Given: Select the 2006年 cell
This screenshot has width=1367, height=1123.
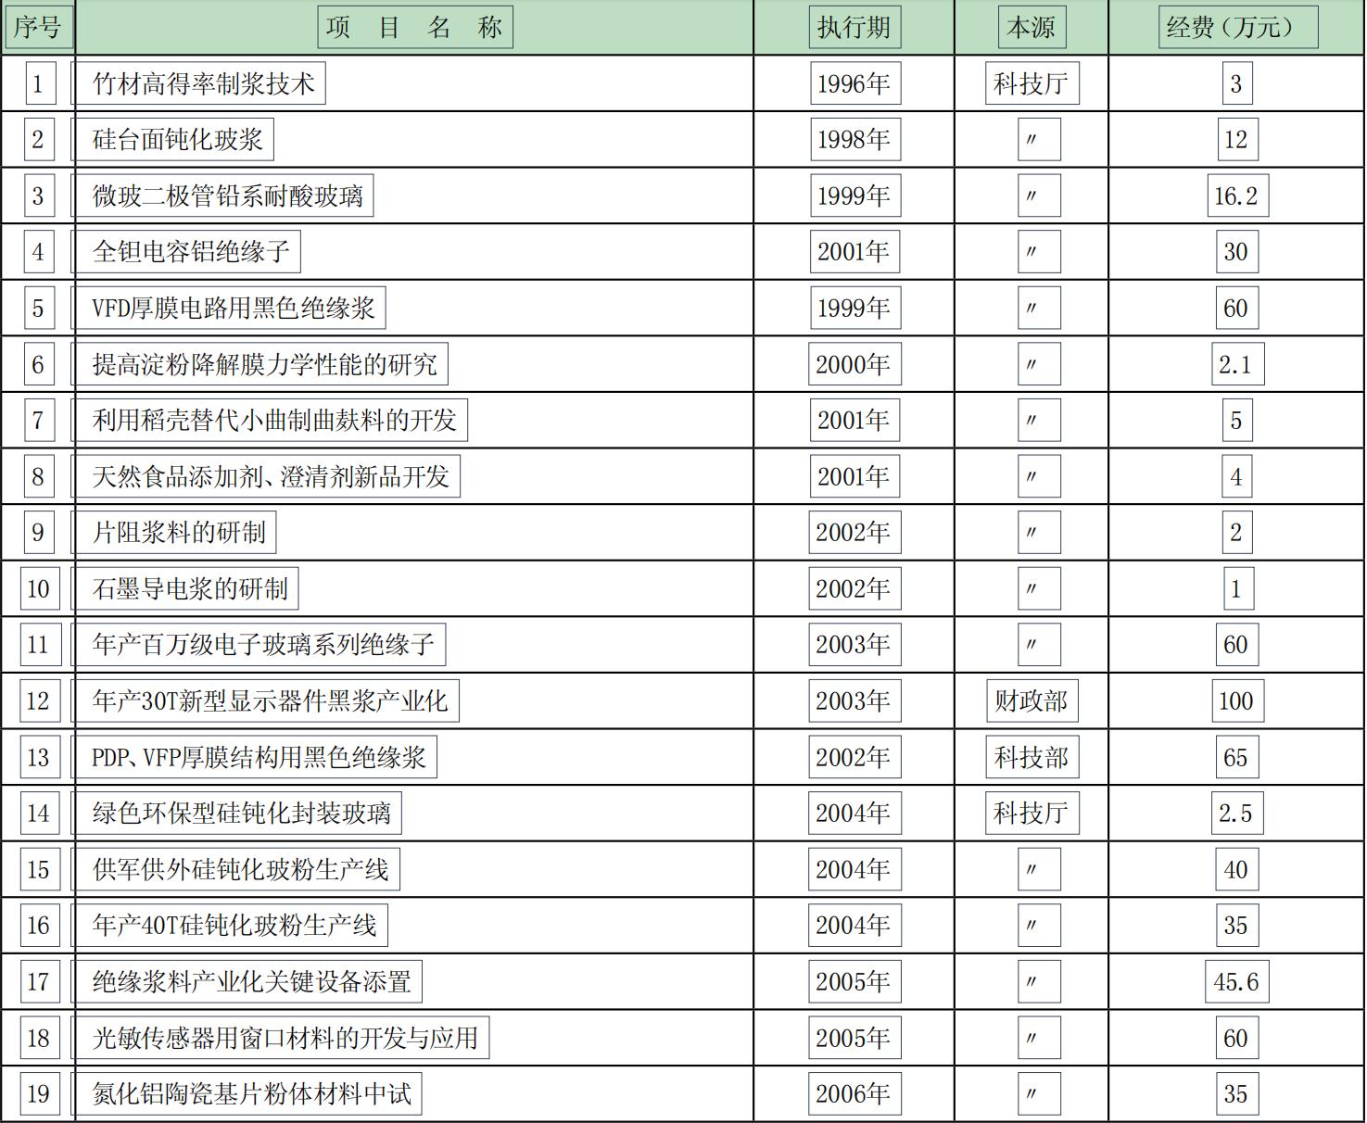Looking at the screenshot, I should coord(854,1093).
